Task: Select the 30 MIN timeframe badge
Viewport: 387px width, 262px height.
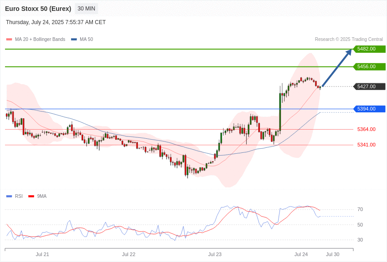Action: [x=86, y=9]
